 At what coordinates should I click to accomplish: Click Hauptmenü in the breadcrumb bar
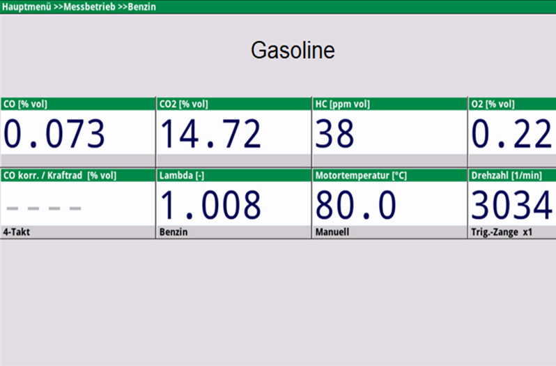(x=26, y=6)
